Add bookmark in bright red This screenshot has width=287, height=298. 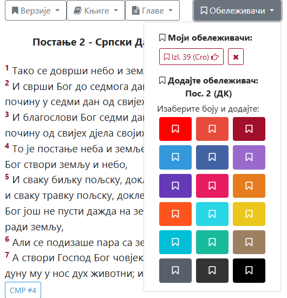click(175, 129)
